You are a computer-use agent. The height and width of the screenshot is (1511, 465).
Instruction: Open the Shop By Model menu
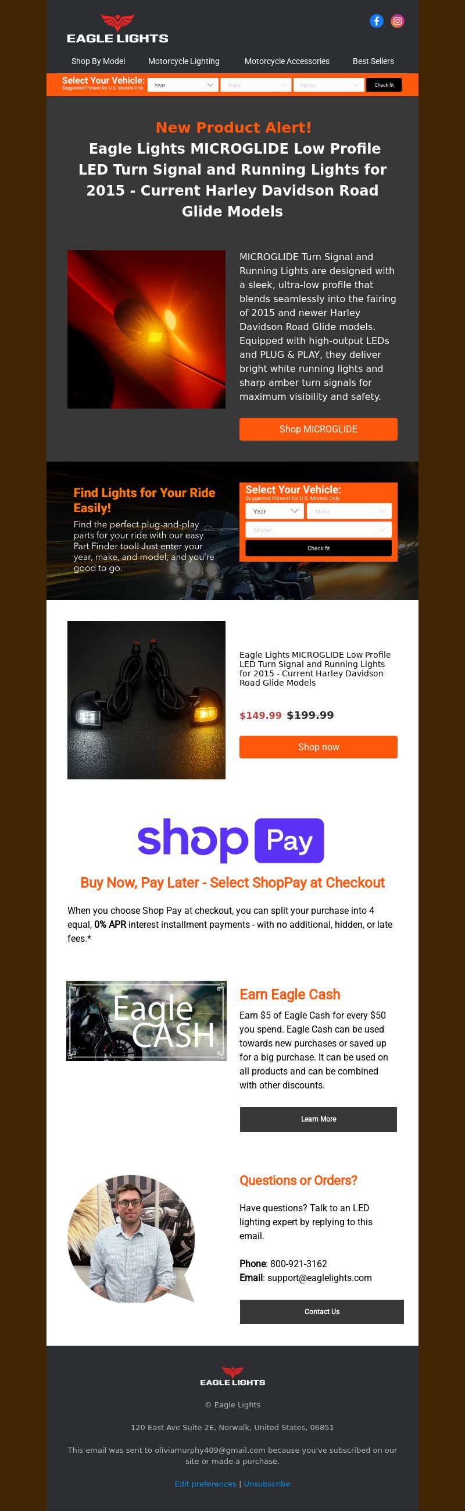click(x=98, y=61)
